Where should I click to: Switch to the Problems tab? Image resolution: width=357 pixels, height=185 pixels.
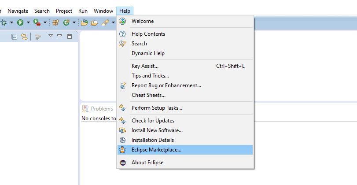click(x=102, y=109)
